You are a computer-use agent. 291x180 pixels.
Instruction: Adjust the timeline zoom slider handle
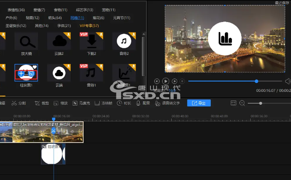click(261, 103)
